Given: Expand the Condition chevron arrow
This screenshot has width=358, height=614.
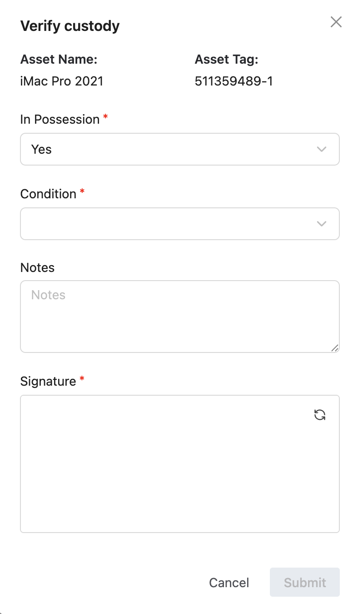Looking at the screenshot, I should (x=322, y=223).
